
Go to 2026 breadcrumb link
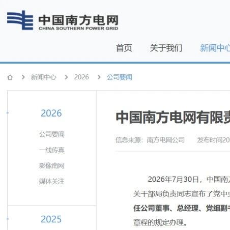(x=81, y=77)
